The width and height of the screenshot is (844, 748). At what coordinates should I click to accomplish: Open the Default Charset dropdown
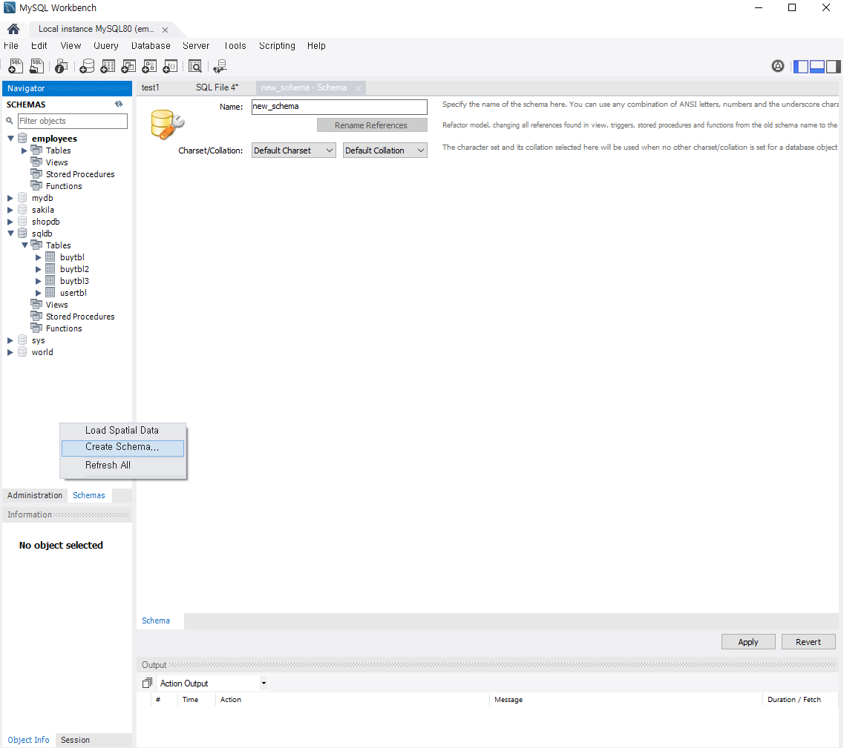294,150
